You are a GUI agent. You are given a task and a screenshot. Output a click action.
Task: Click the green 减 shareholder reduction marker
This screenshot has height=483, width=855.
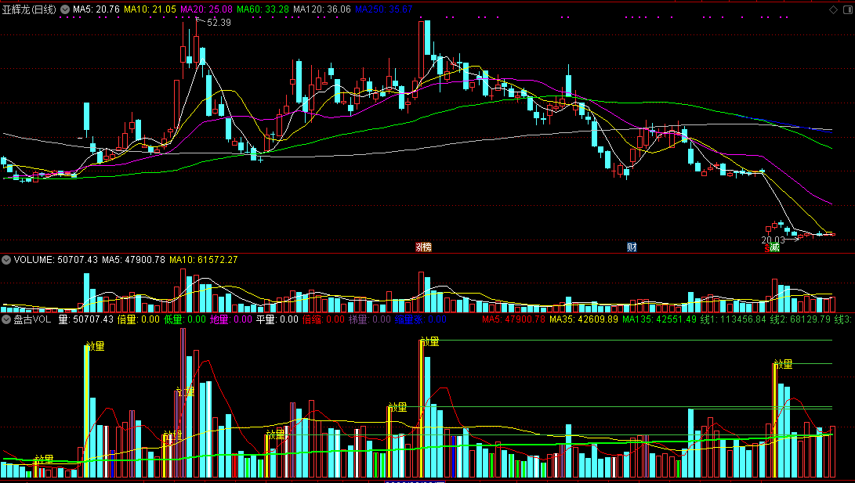tap(774, 247)
